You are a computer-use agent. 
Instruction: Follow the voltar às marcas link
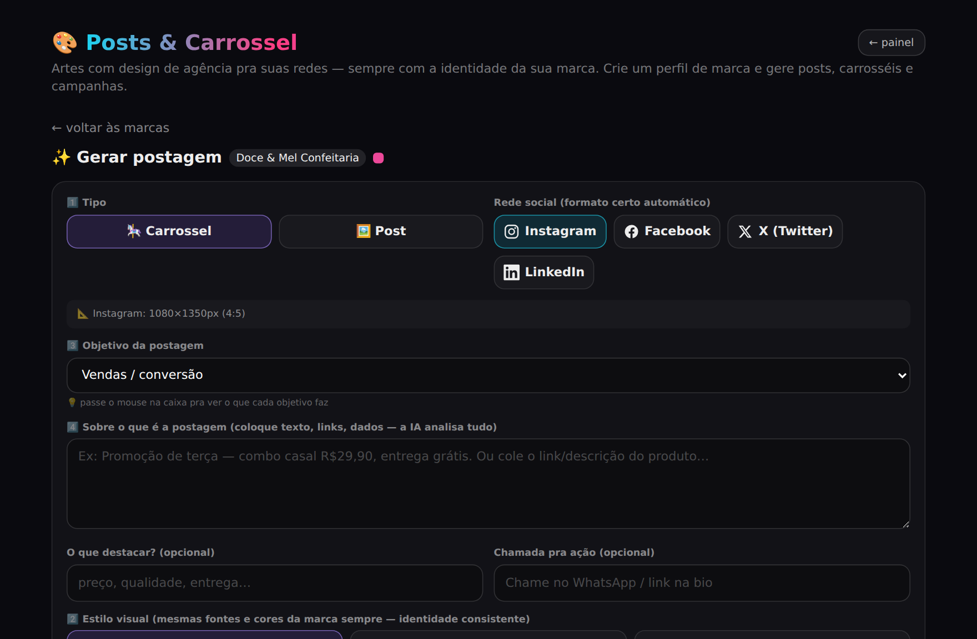(x=110, y=128)
